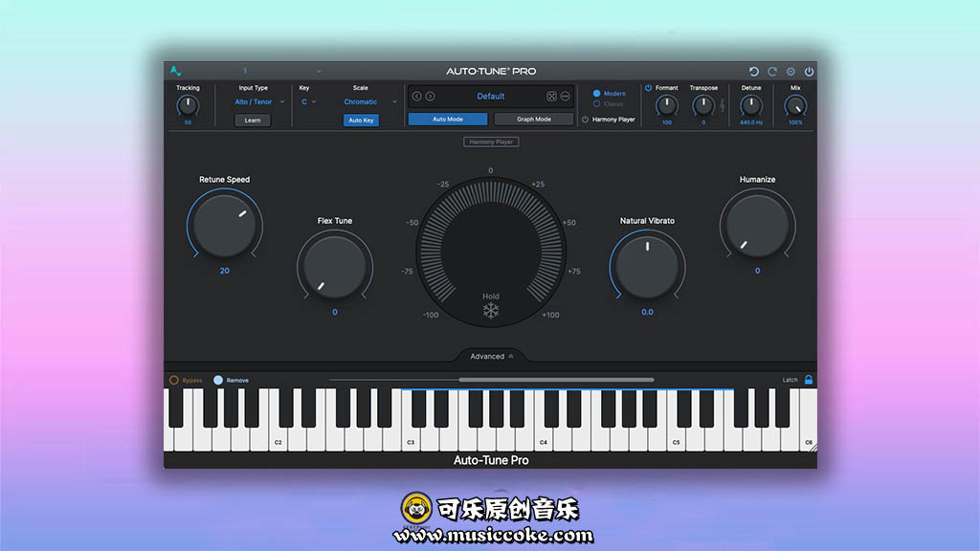
Task: Click the Humanize knob
Action: (x=758, y=226)
